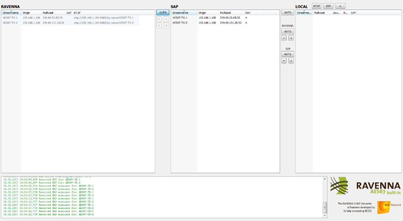The width and height of the screenshot is (403, 221).
Task: Click the RAV value A for AES67-TX-1
Action: pos(246,18)
